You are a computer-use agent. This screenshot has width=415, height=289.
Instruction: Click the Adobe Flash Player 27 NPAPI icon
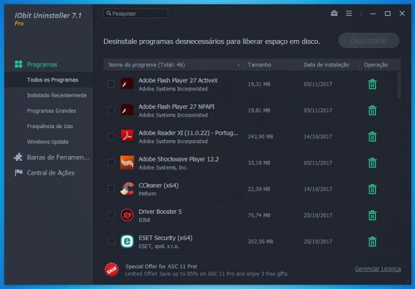[x=127, y=110]
